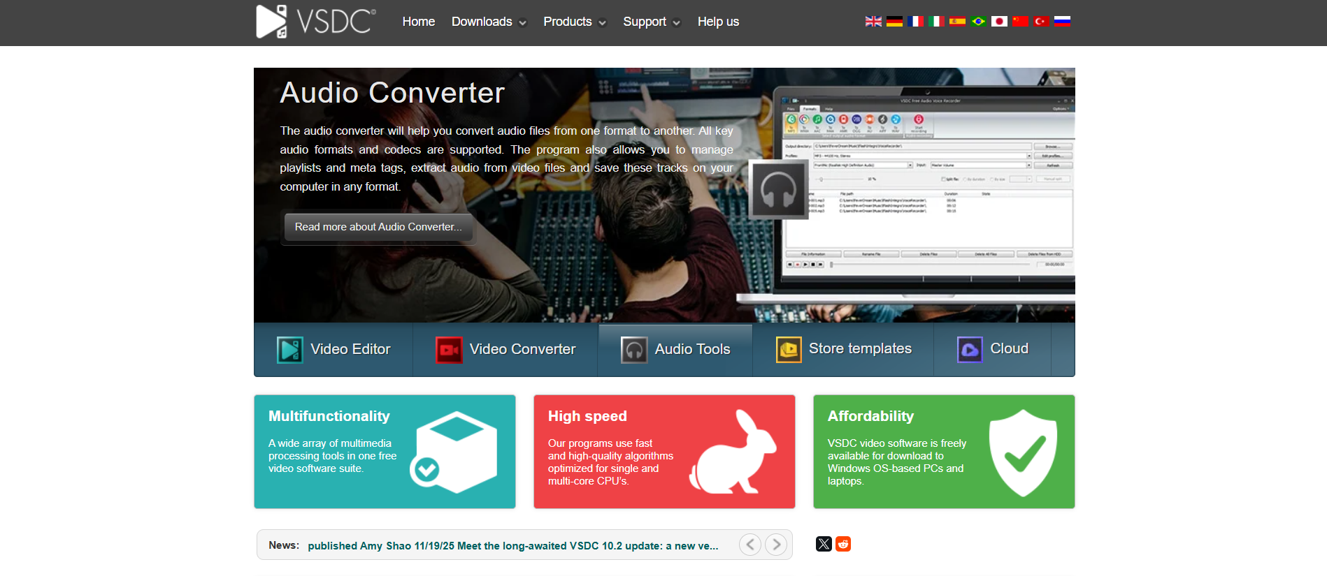This screenshot has width=1327, height=576.
Task: Click the Affordability shield checkmark icon
Action: point(1023,452)
